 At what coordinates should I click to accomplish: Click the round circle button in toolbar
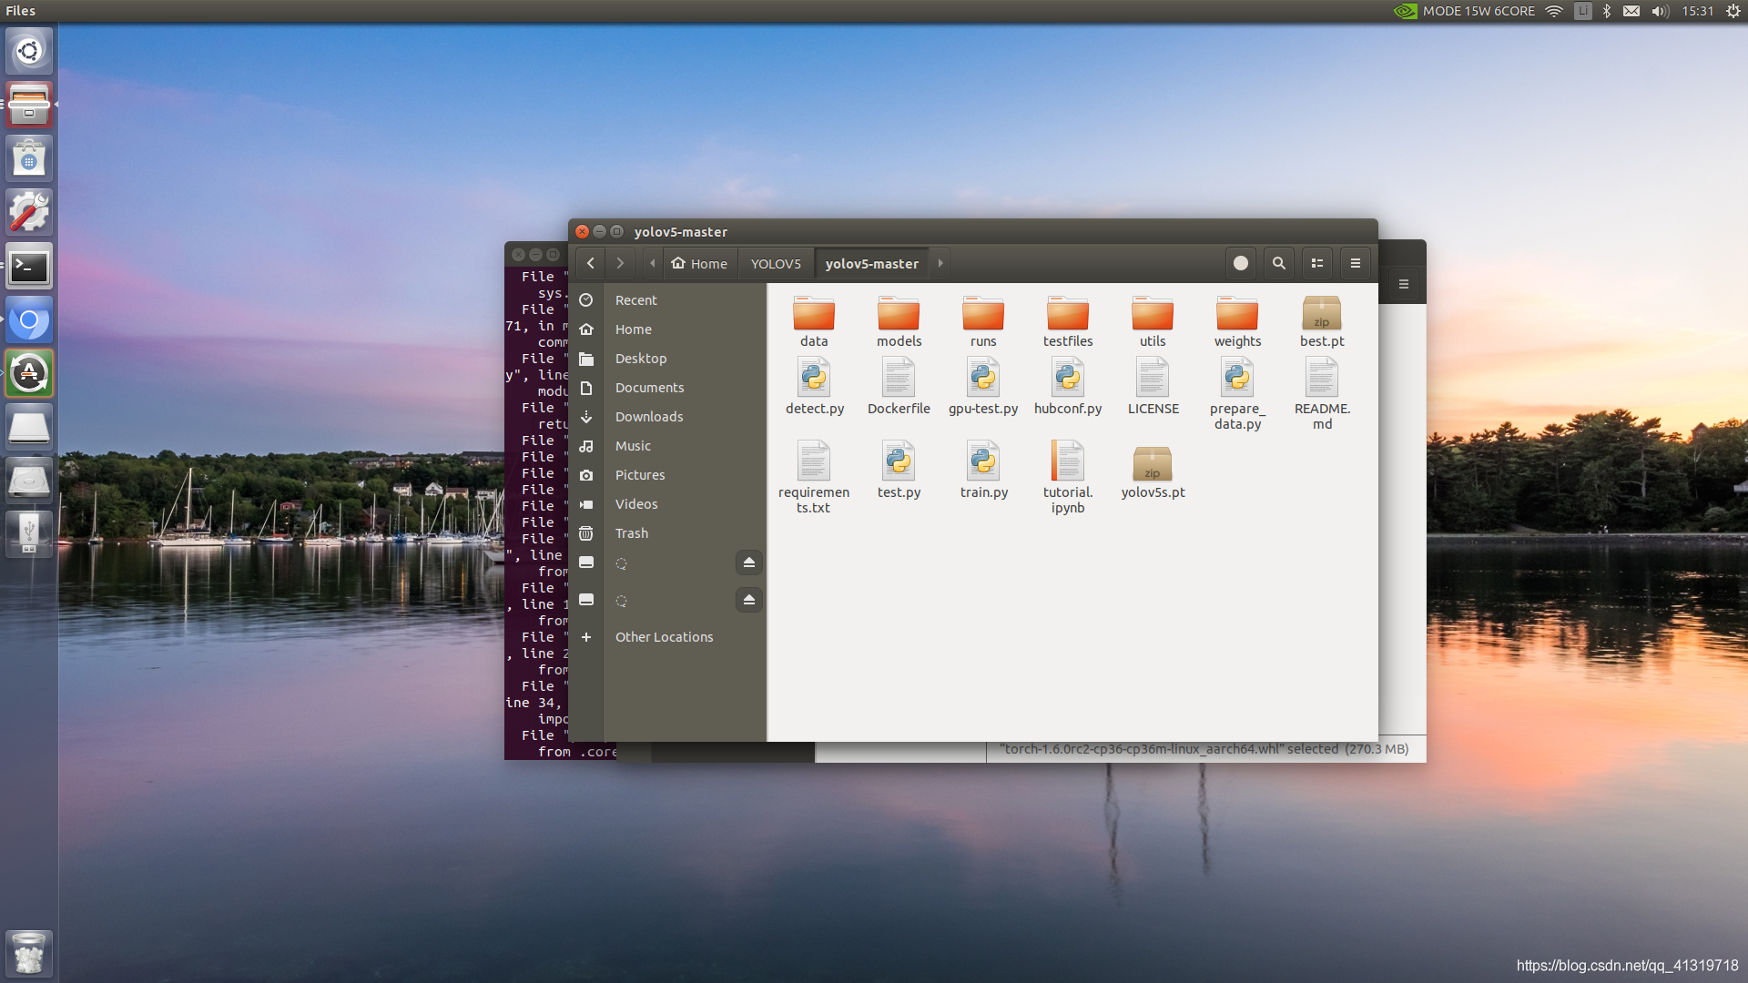point(1240,263)
